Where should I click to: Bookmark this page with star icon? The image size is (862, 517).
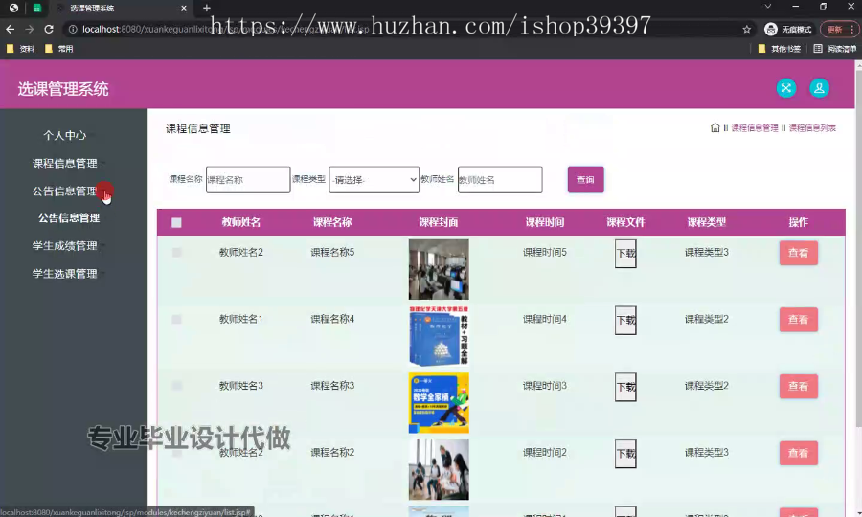pos(746,29)
